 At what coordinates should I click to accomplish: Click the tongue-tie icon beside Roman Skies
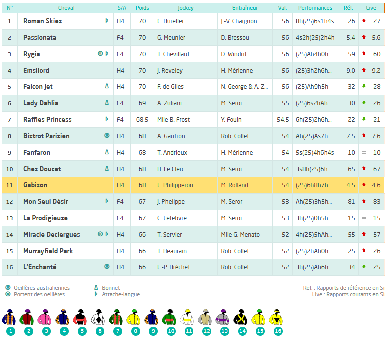[x=107, y=21]
